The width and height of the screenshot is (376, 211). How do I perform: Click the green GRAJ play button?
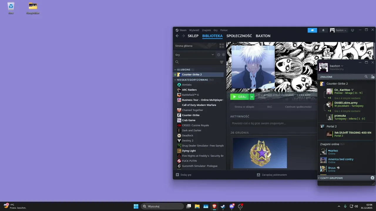point(240,97)
